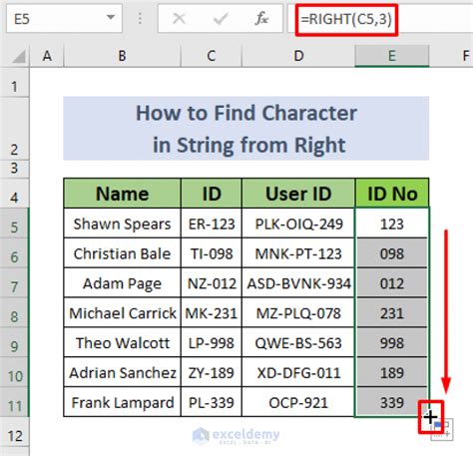The width and height of the screenshot is (473, 456).
Task: Open the Name Box dropdown arrow
Action: point(111,18)
